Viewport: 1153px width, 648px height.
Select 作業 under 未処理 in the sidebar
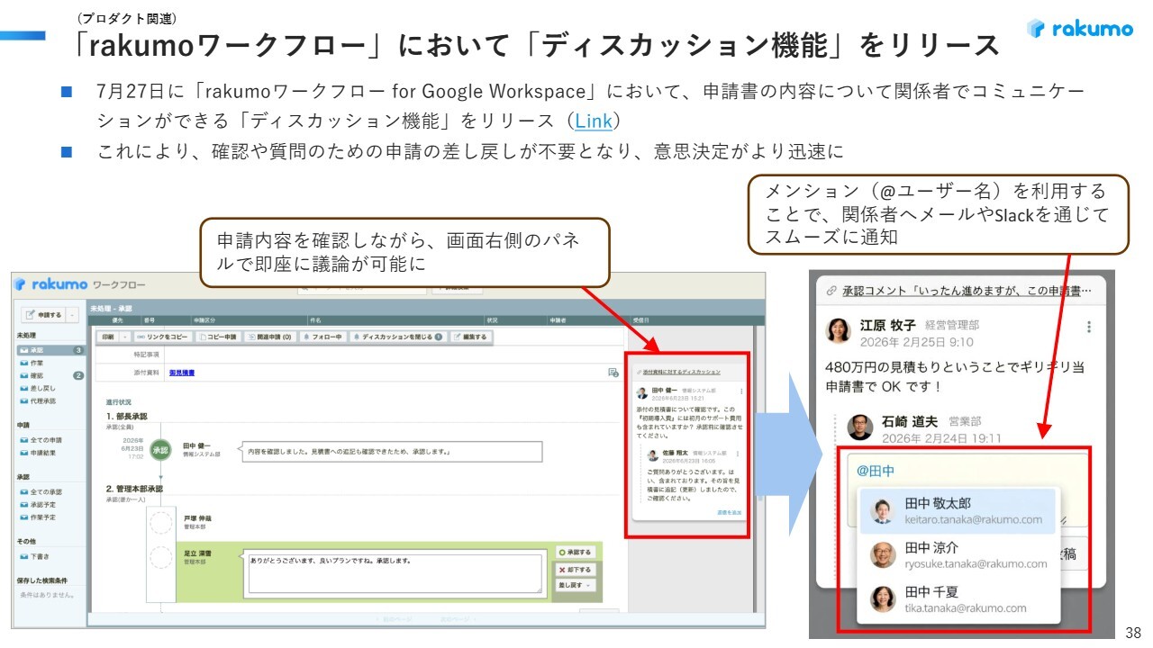37,363
